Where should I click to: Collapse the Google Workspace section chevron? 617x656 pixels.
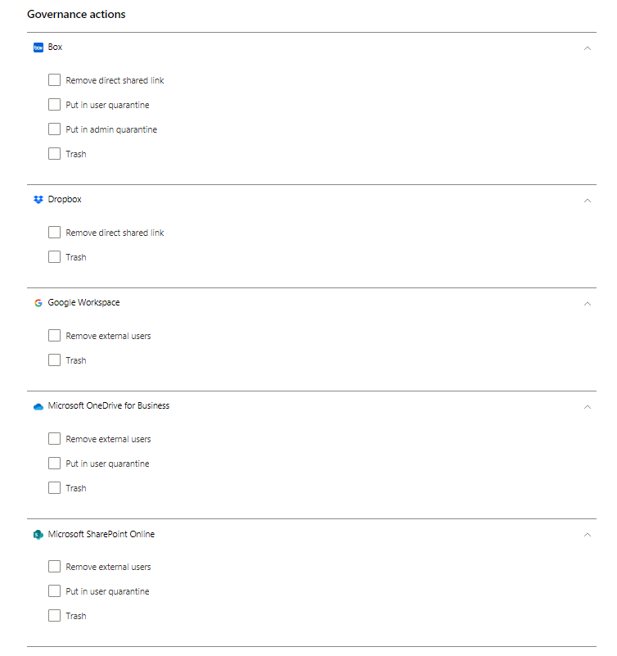[x=587, y=304]
